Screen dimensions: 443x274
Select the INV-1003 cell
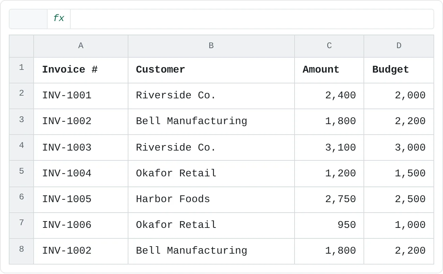coord(81,148)
